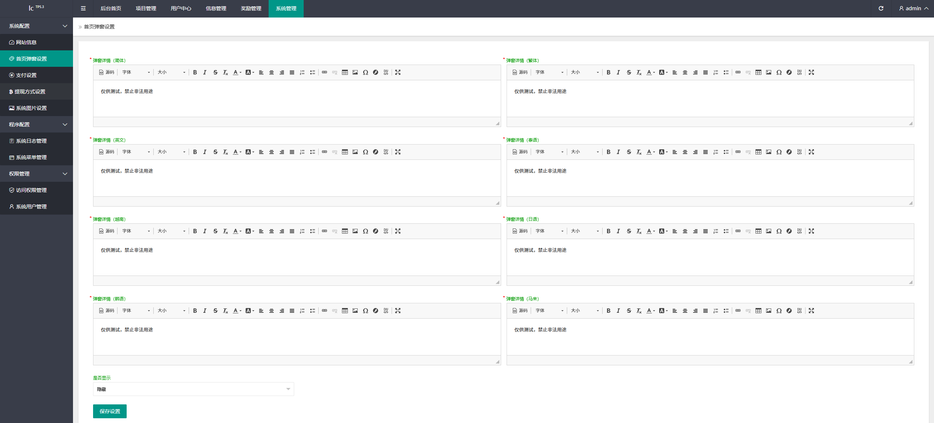Toggle bold in the 简体 editor toolbar
The width and height of the screenshot is (934, 423).
coord(195,72)
